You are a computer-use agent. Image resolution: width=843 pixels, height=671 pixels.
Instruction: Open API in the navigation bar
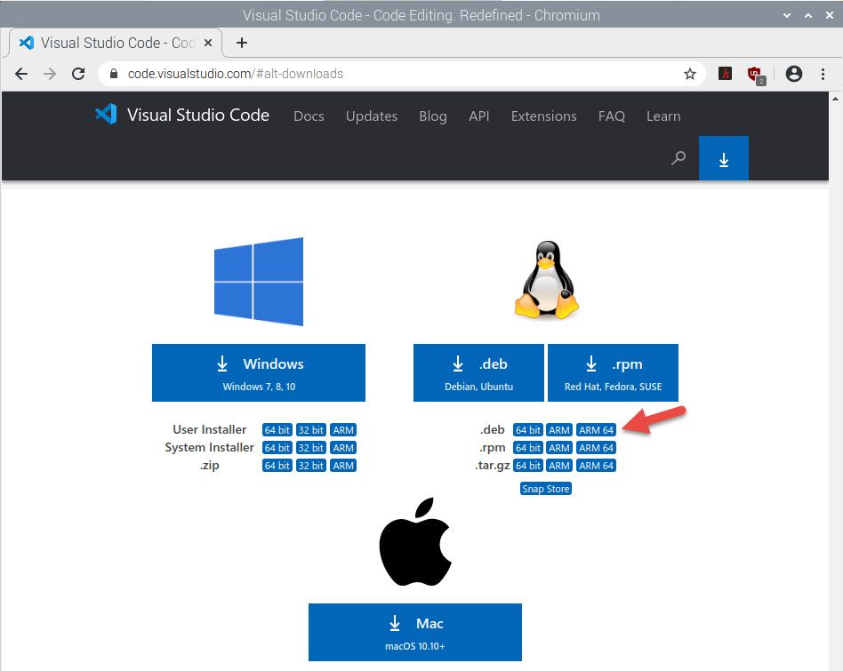pyautogui.click(x=479, y=116)
